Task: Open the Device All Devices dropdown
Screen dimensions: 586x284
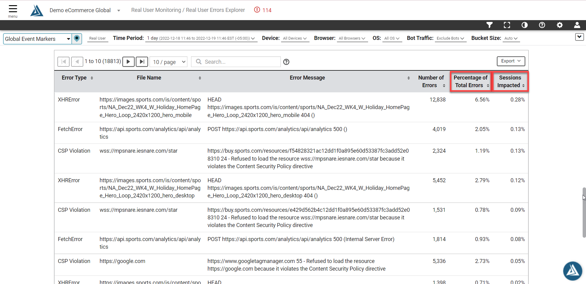Action: [295, 38]
